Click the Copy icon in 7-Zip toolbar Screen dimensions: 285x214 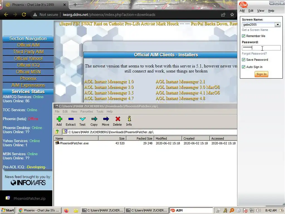click(x=94, y=119)
